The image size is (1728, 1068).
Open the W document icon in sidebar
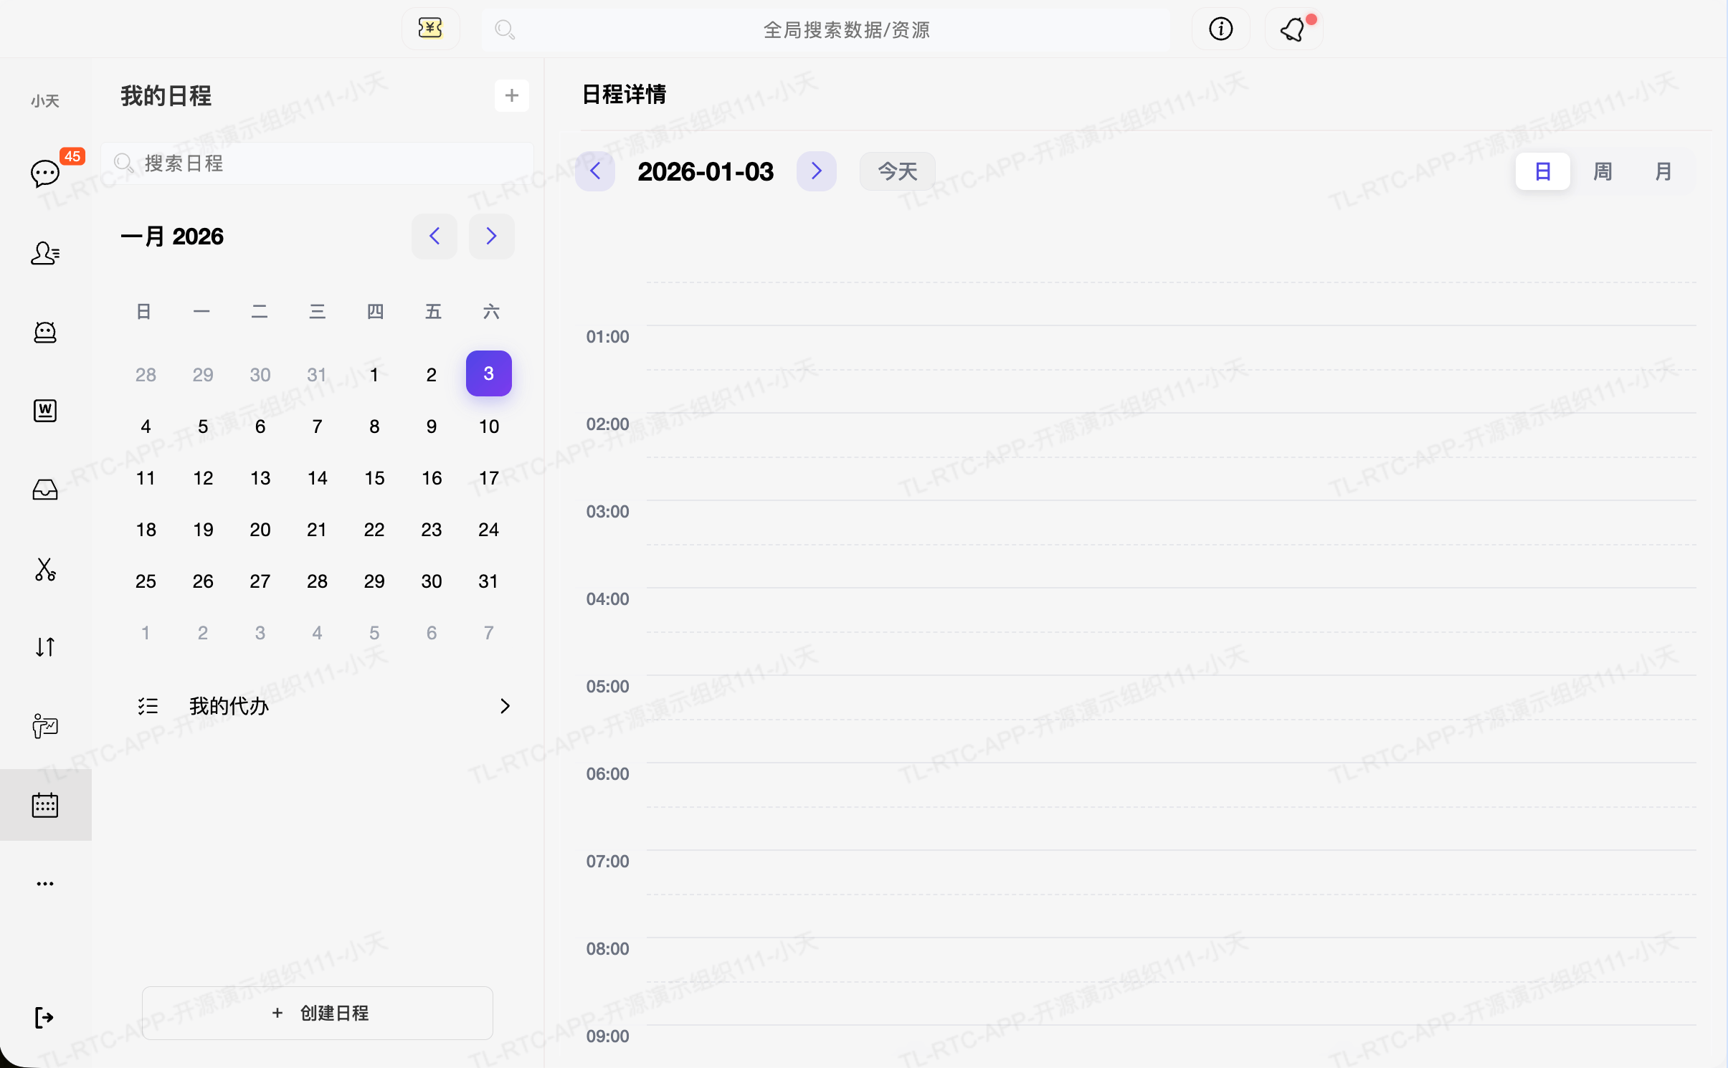pos(45,411)
